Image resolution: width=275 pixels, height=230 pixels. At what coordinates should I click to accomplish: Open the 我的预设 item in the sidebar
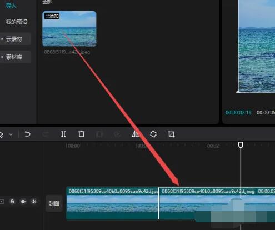[x=17, y=22]
